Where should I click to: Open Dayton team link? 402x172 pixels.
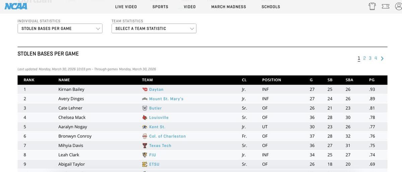click(x=156, y=90)
